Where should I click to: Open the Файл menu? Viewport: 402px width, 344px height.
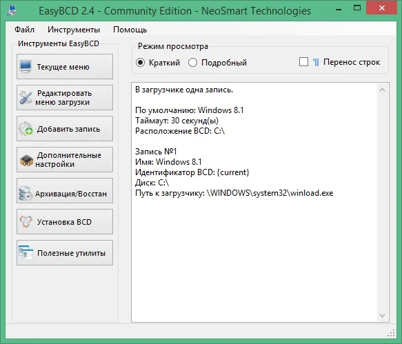coord(24,30)
